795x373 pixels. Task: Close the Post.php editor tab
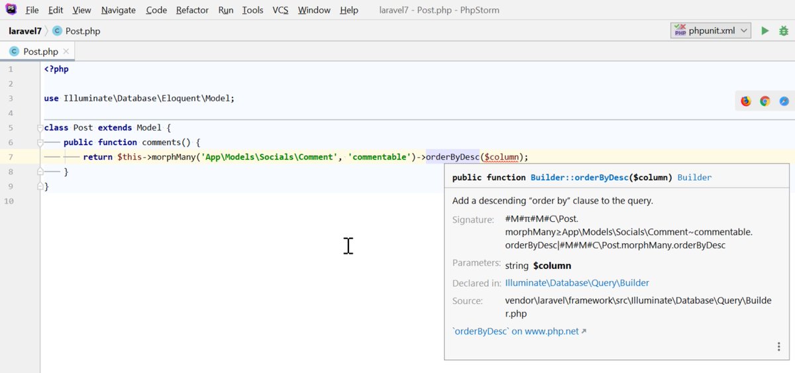click(66, 51)
